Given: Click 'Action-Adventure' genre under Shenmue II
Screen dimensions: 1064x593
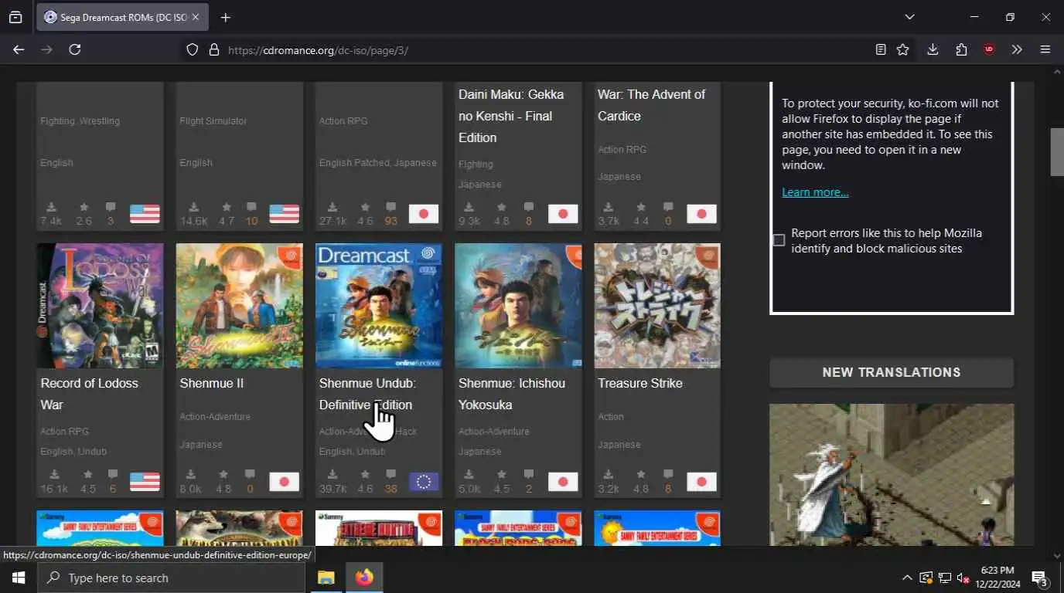Looking at the screenshot, I should (x=215, y=417).
